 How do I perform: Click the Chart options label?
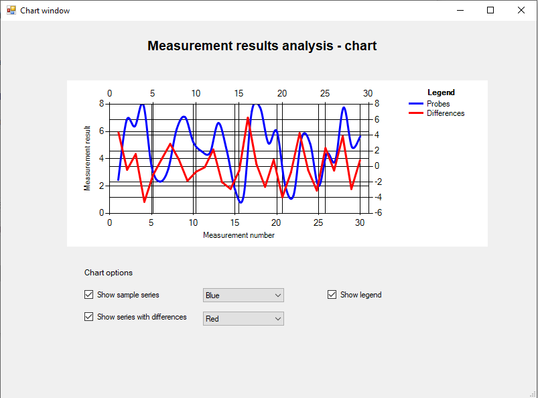(109, 273)
